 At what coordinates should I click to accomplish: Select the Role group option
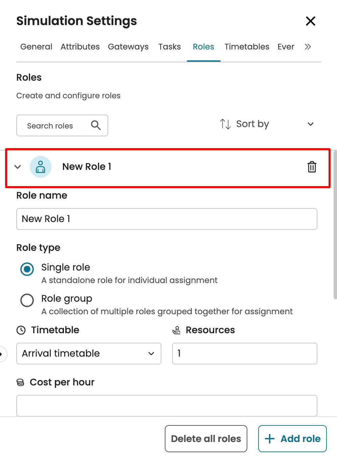coord(27,300)
